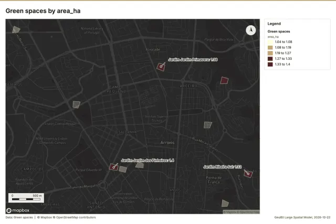The image size is (336, 224).
Task: Select the gray polygon at the map's top-left corner
Action: pos(16,29)
